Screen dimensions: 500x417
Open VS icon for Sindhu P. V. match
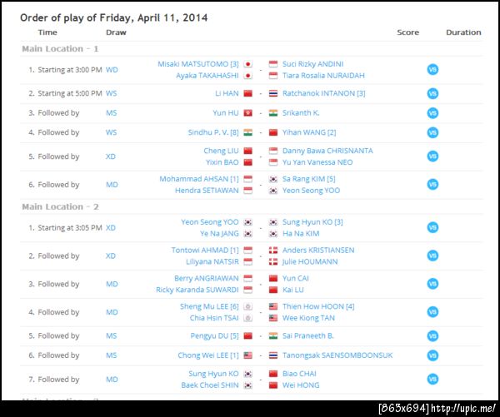click(432, 132)
